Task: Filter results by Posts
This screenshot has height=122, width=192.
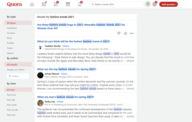Action: [10, 38]
